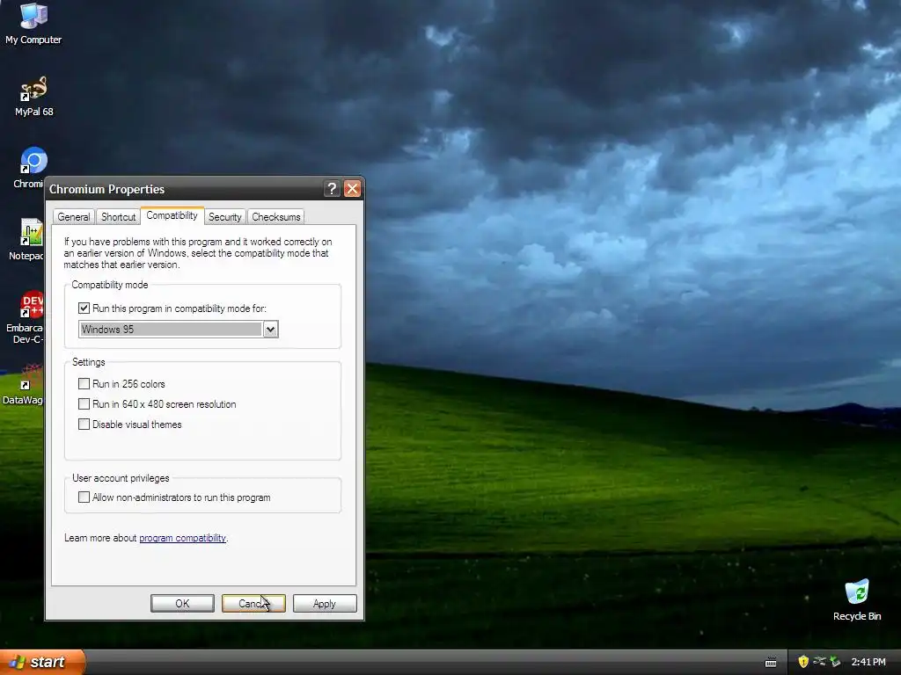Check Disable visual themes

(x=84, y=425)
